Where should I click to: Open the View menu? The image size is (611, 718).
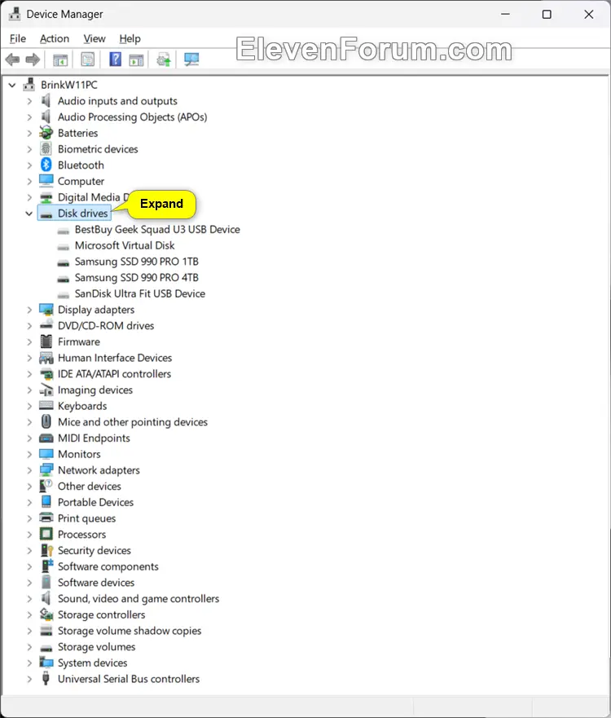[x=95, y=38]
